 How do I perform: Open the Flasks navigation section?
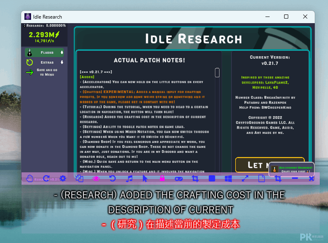coord(44,52)
